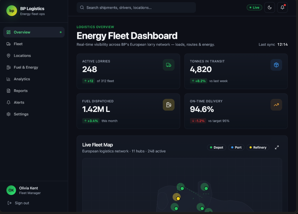Click the package icon on the Tonnes in Transit card

coord(276,65)
